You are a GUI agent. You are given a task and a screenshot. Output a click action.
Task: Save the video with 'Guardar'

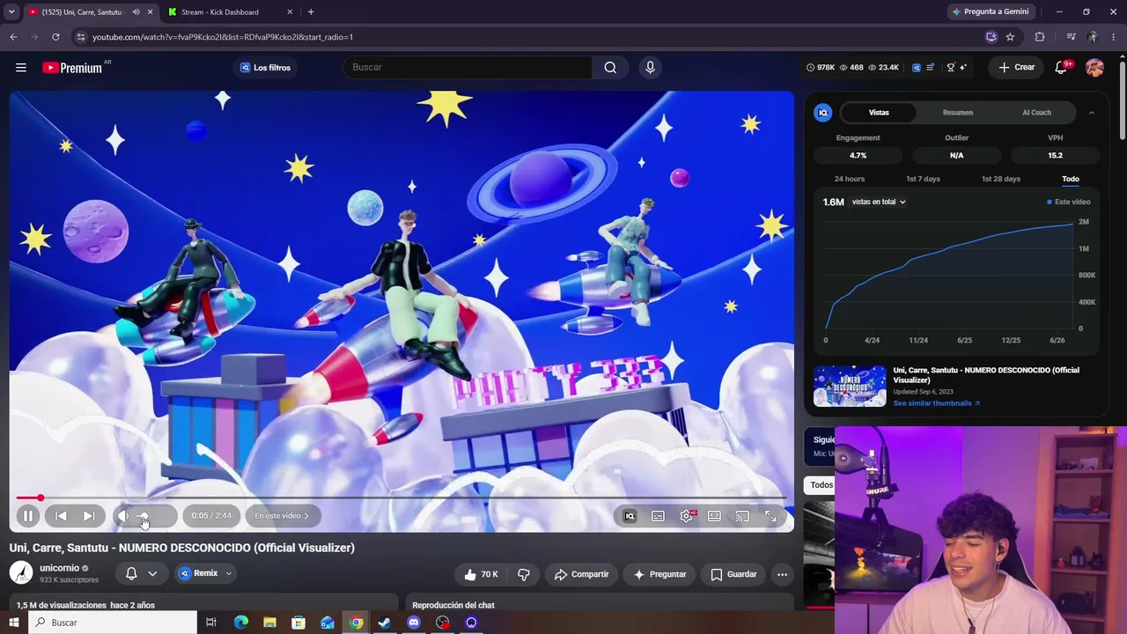pos(733,574)
